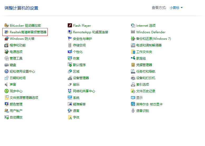Open the 语言 link
Screen dimensions: 205x146
(76, 111)
